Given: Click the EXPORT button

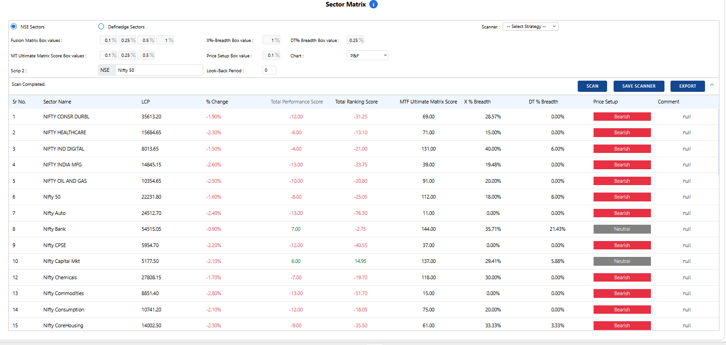Looking at the screenshot, I should tap(687, 86).
